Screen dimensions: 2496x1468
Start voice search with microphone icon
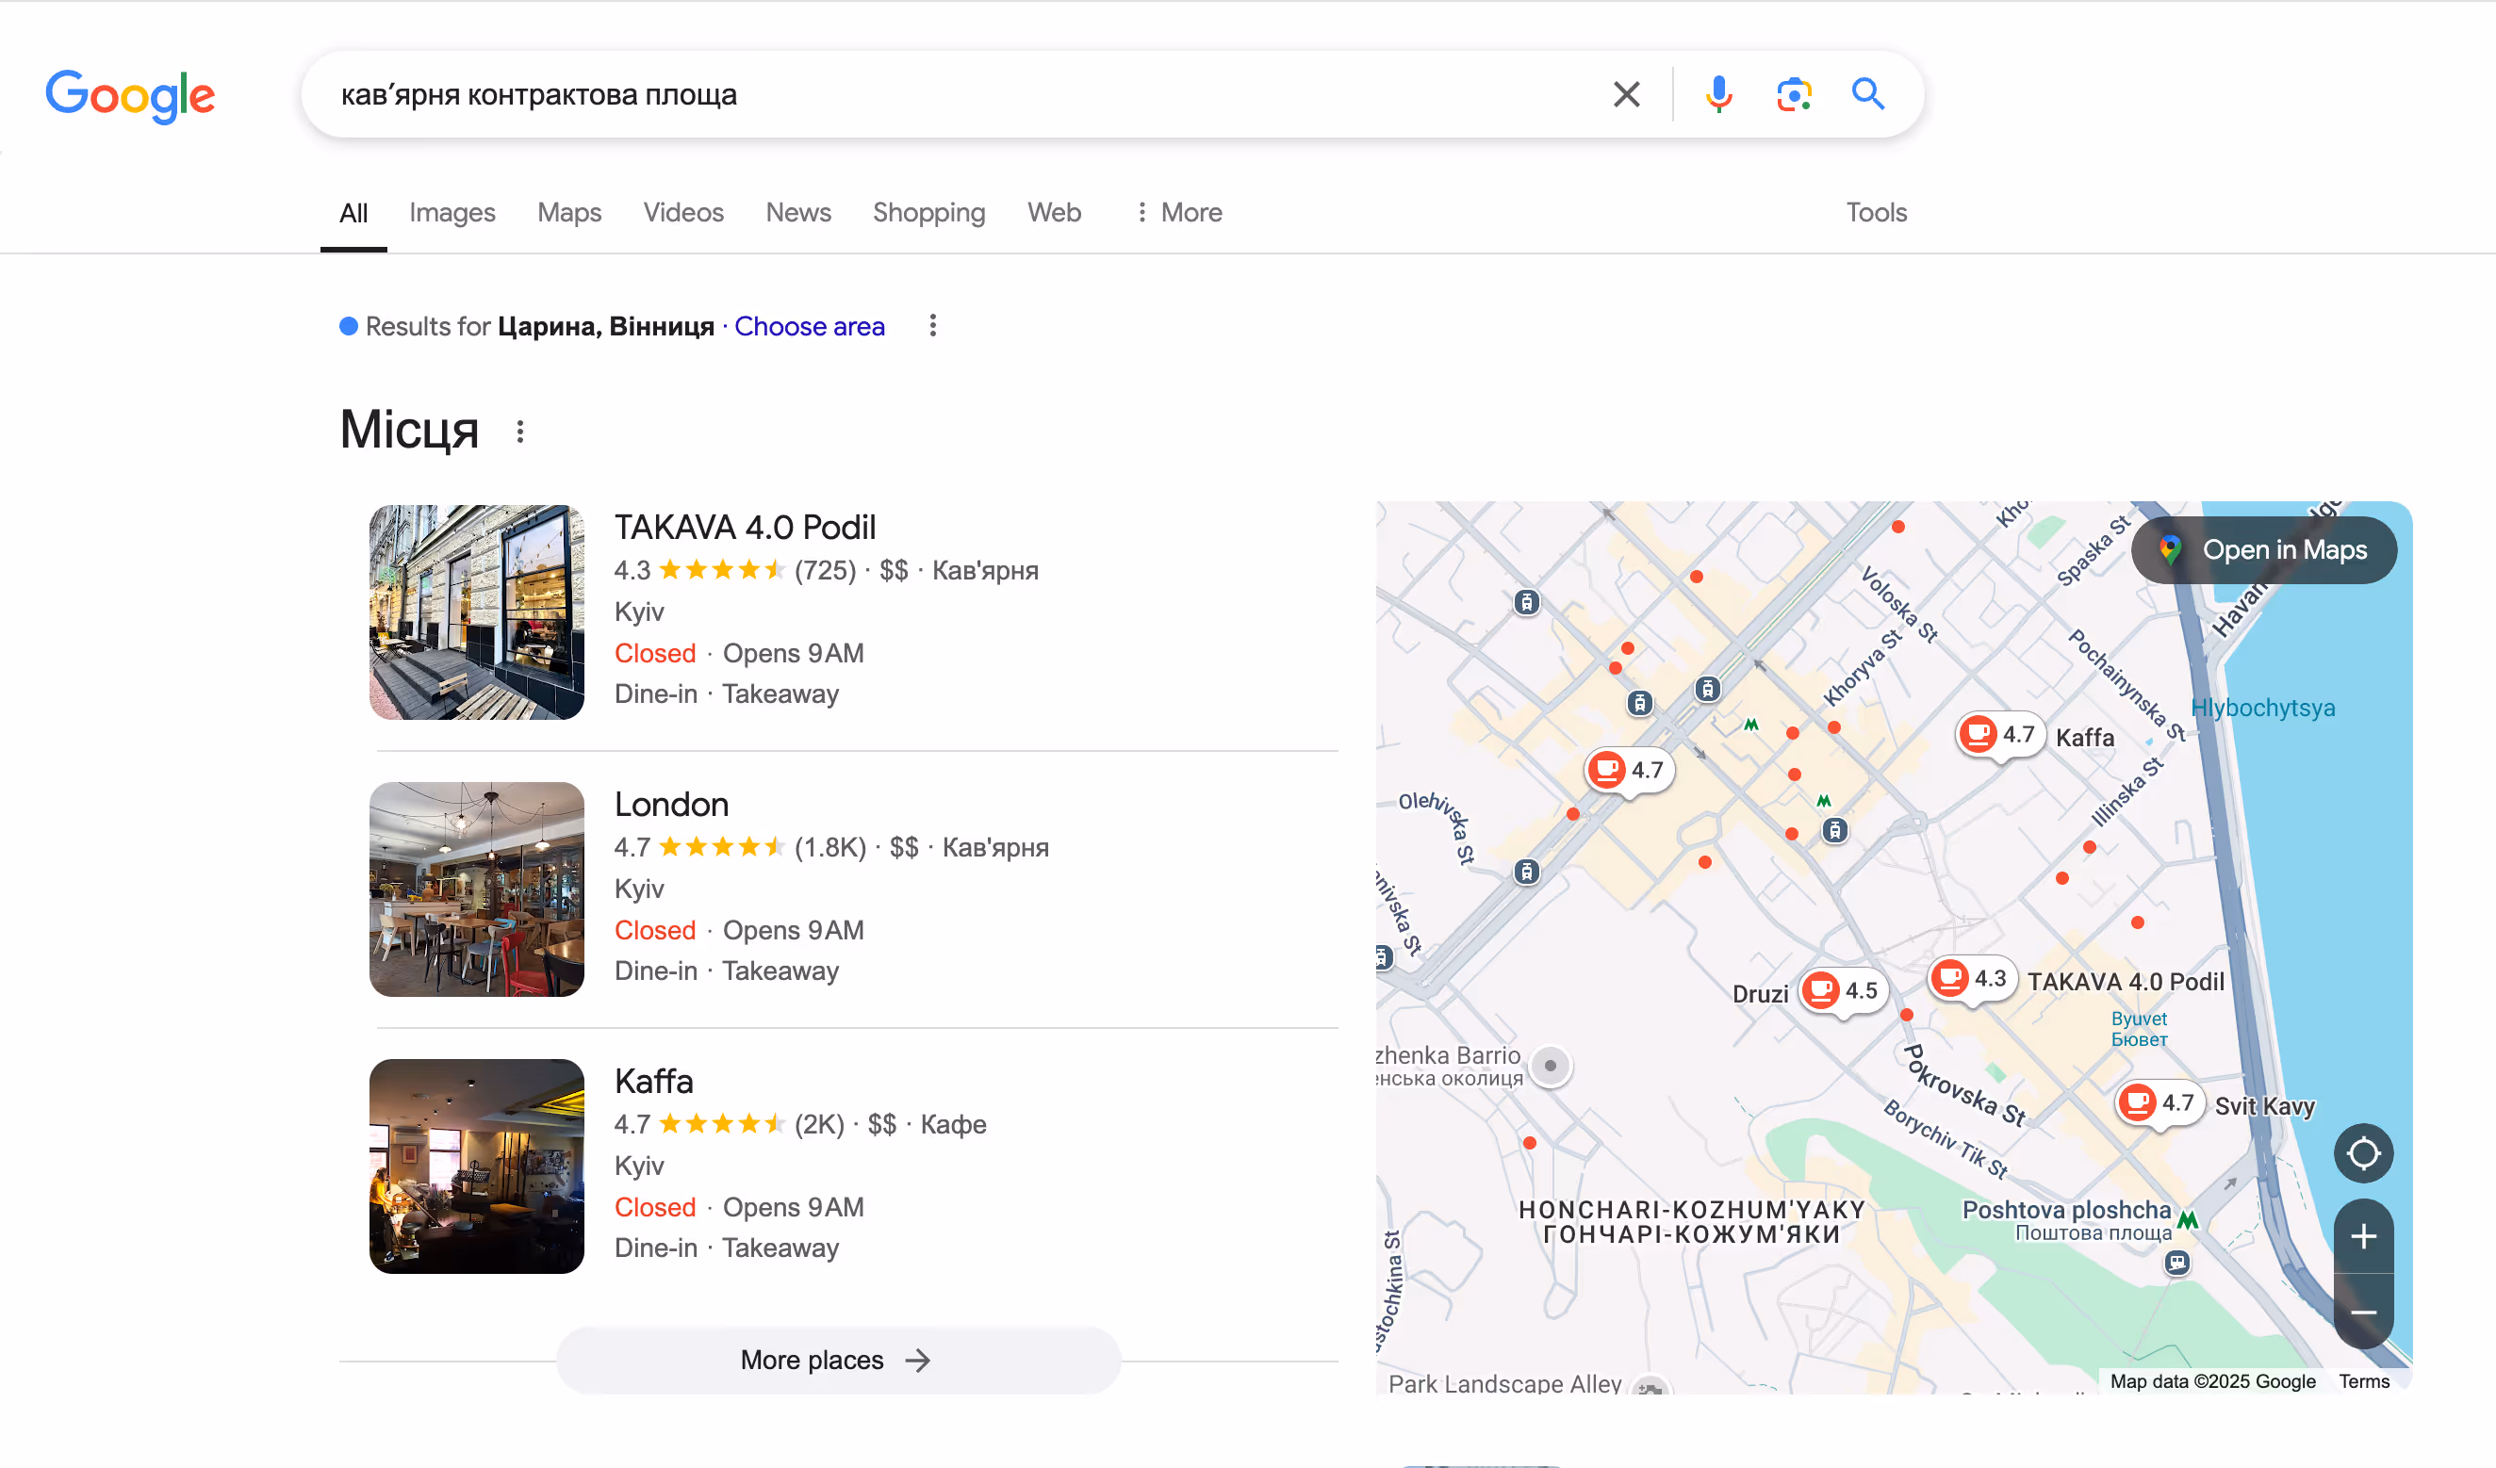(1718, 94)
